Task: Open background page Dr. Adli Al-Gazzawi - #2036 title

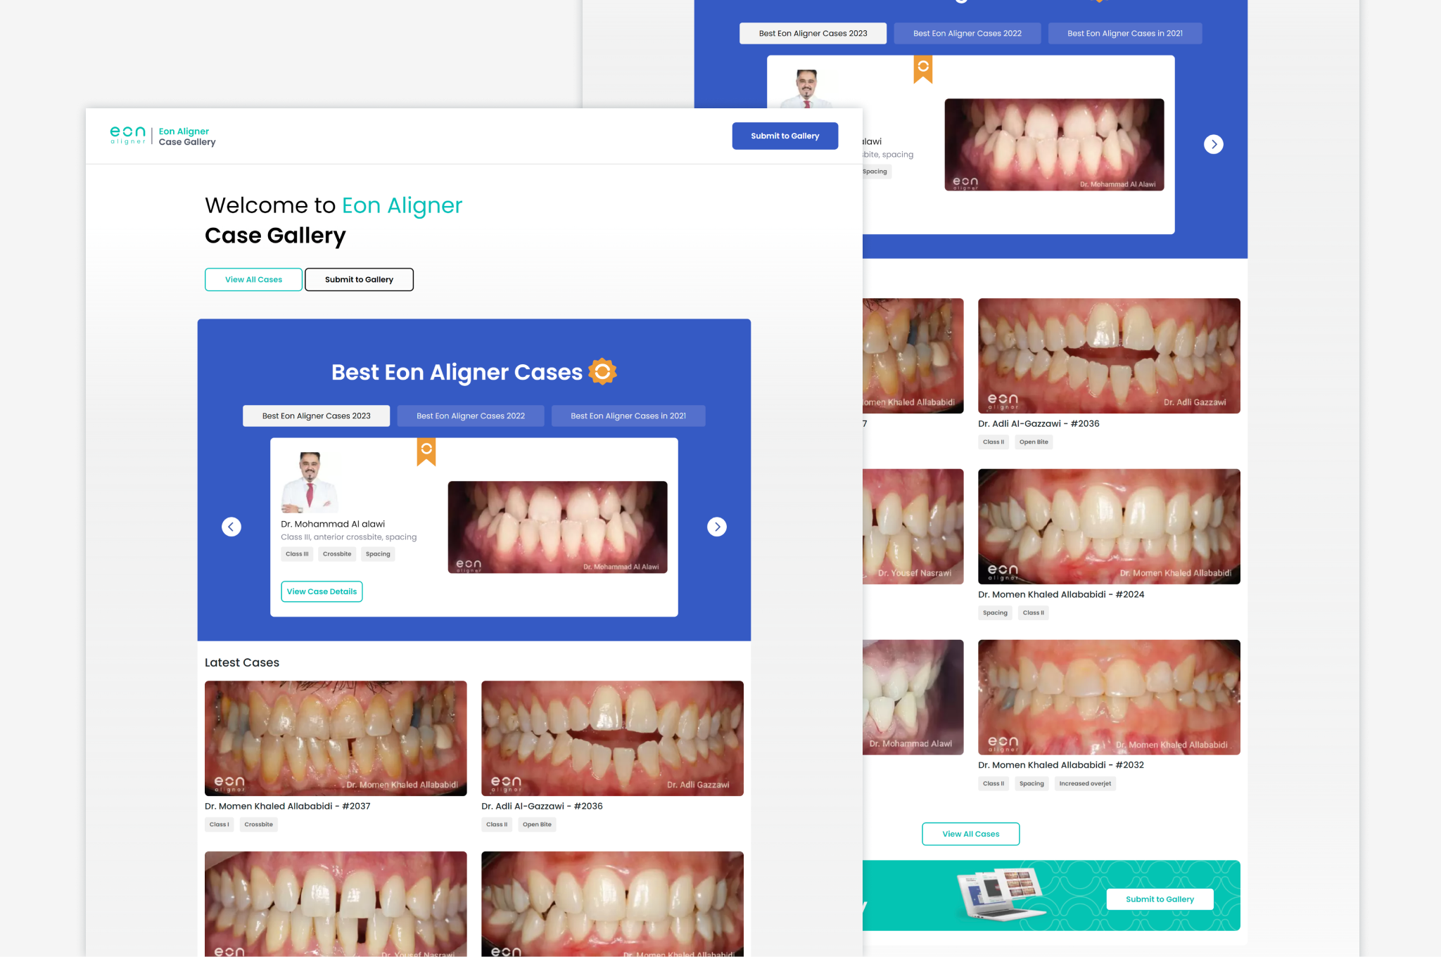Action: pyautogui.click(x=1039, y=423)
